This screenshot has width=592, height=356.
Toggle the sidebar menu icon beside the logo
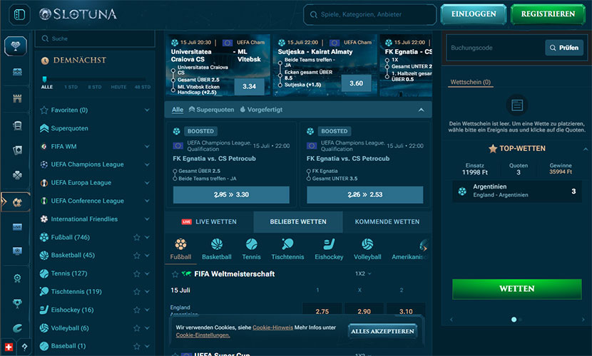click(x=19, y=14)
